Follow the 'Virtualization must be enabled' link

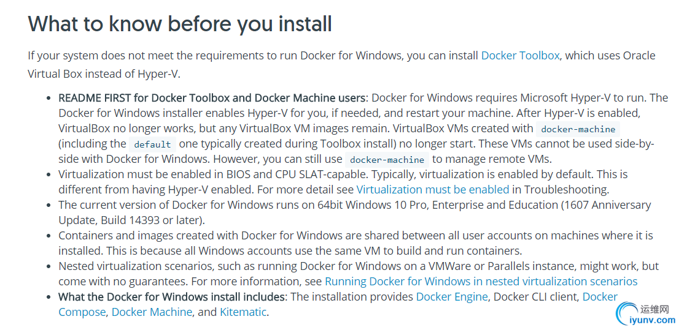click(433, 189)
